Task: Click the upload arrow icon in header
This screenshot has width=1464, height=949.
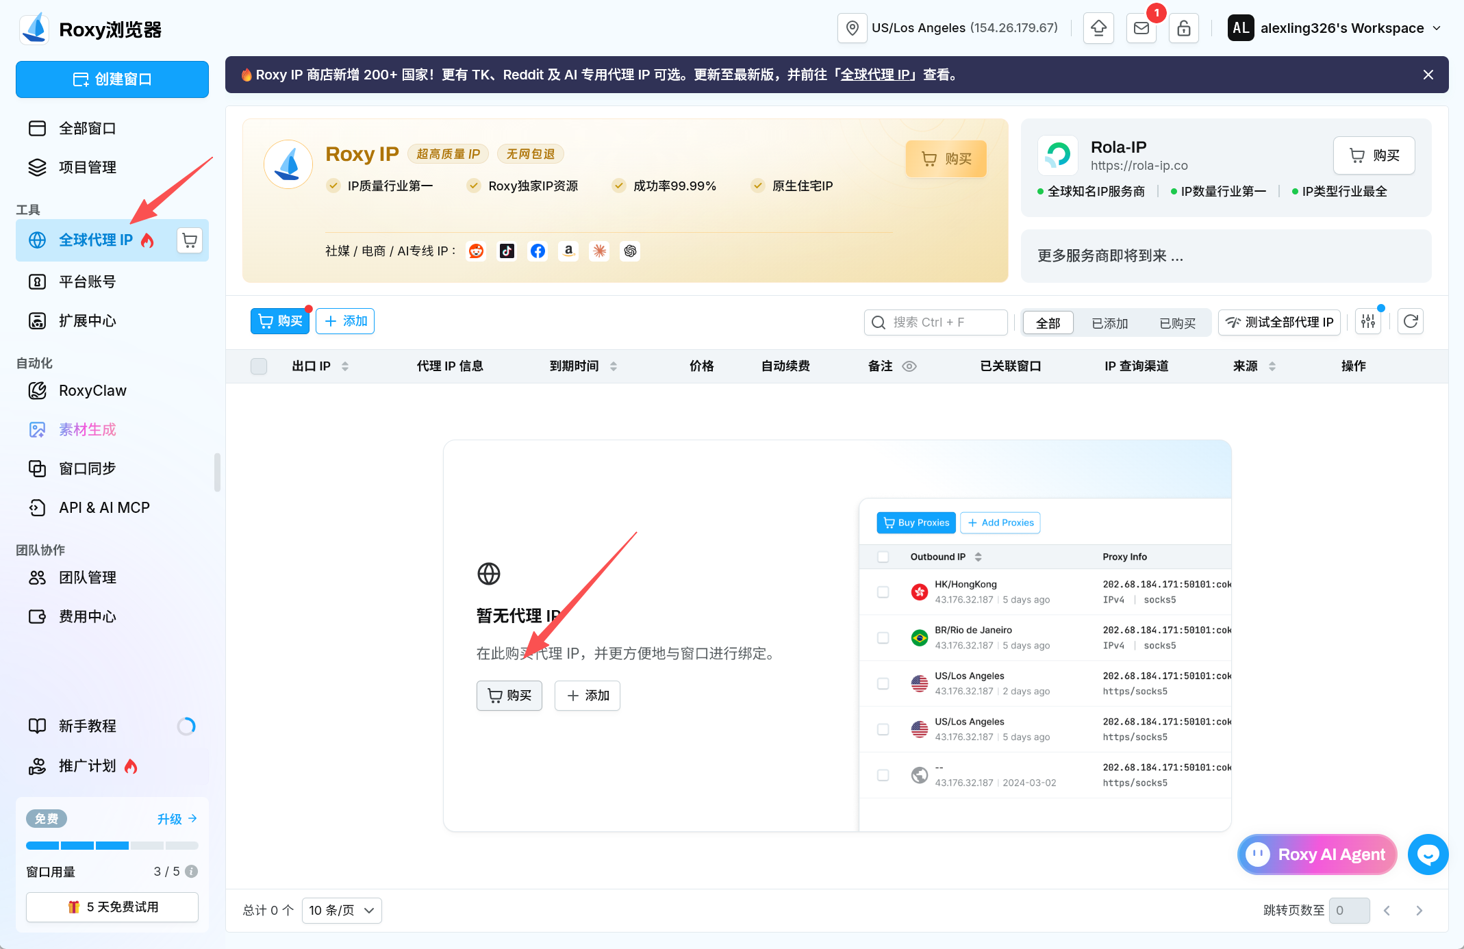Action: click(1099, 28)
